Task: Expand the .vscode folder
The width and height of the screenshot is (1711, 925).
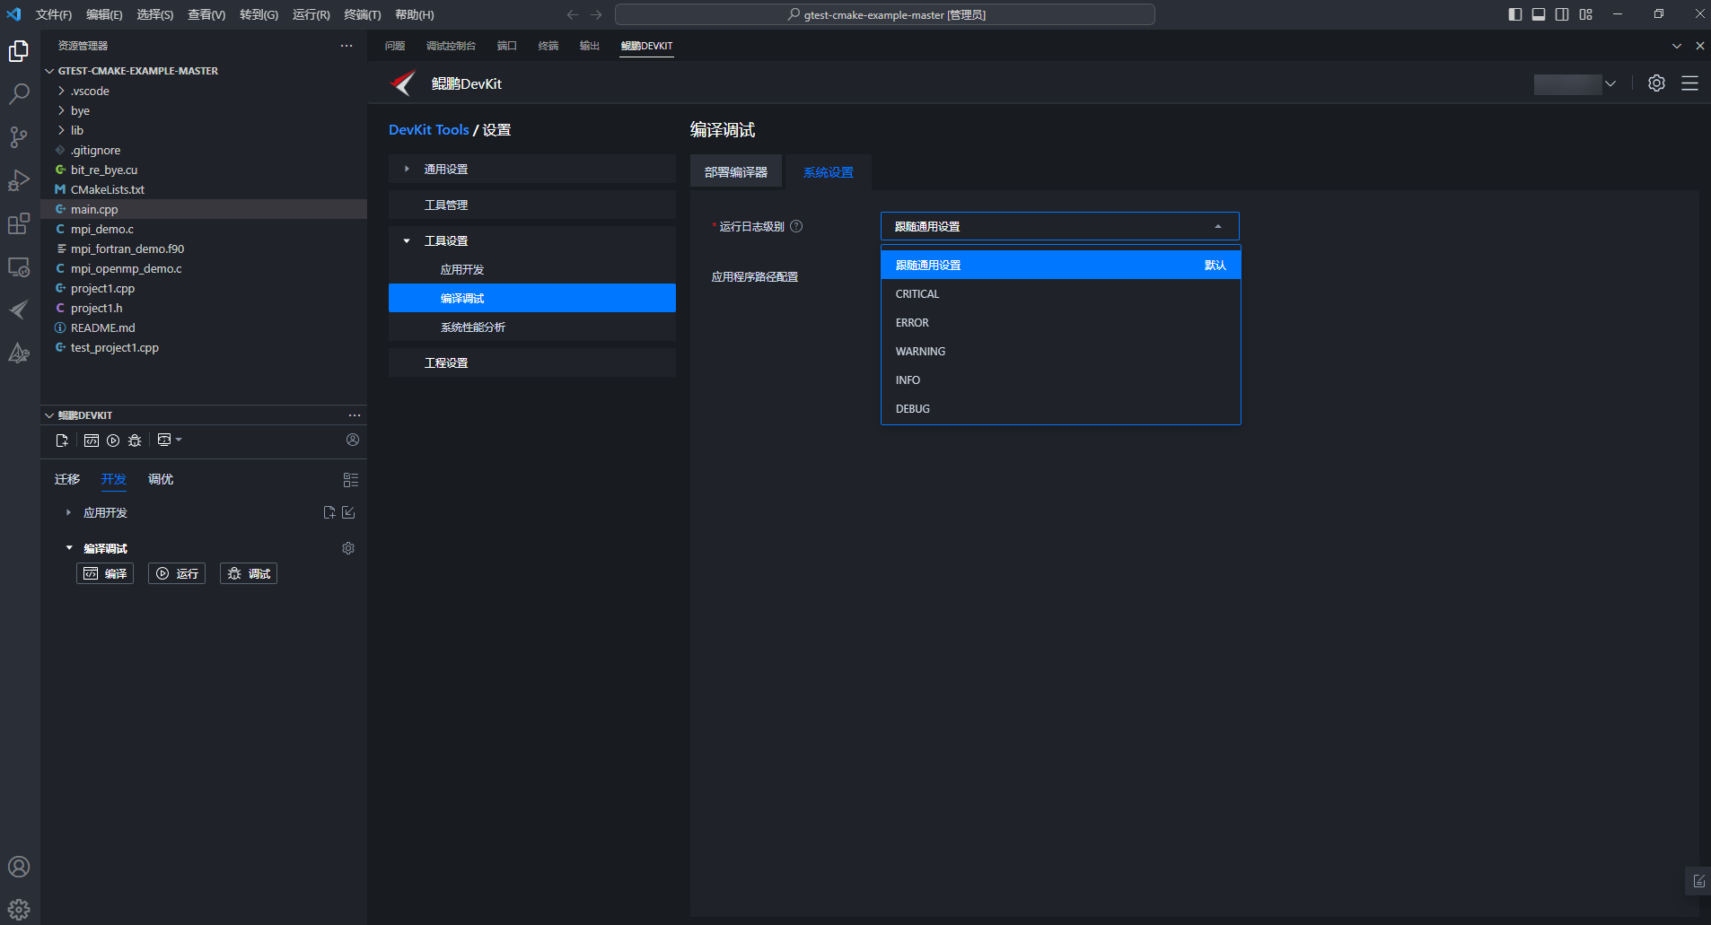Action: click(61, 91)
